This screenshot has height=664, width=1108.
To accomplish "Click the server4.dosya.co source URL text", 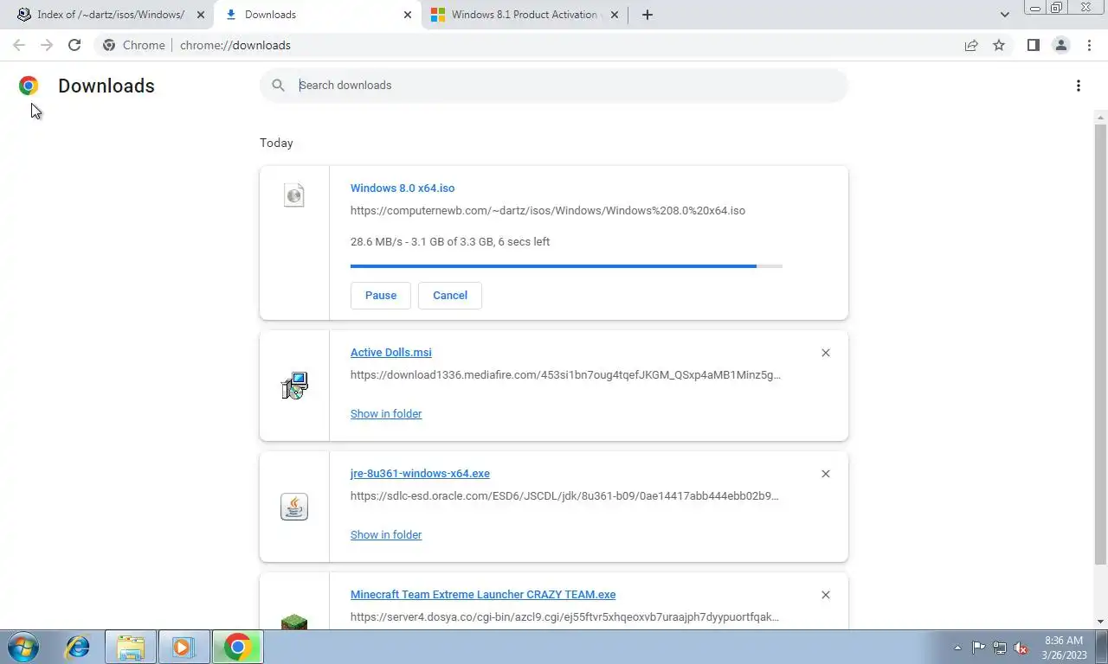I will click(564, 617).
